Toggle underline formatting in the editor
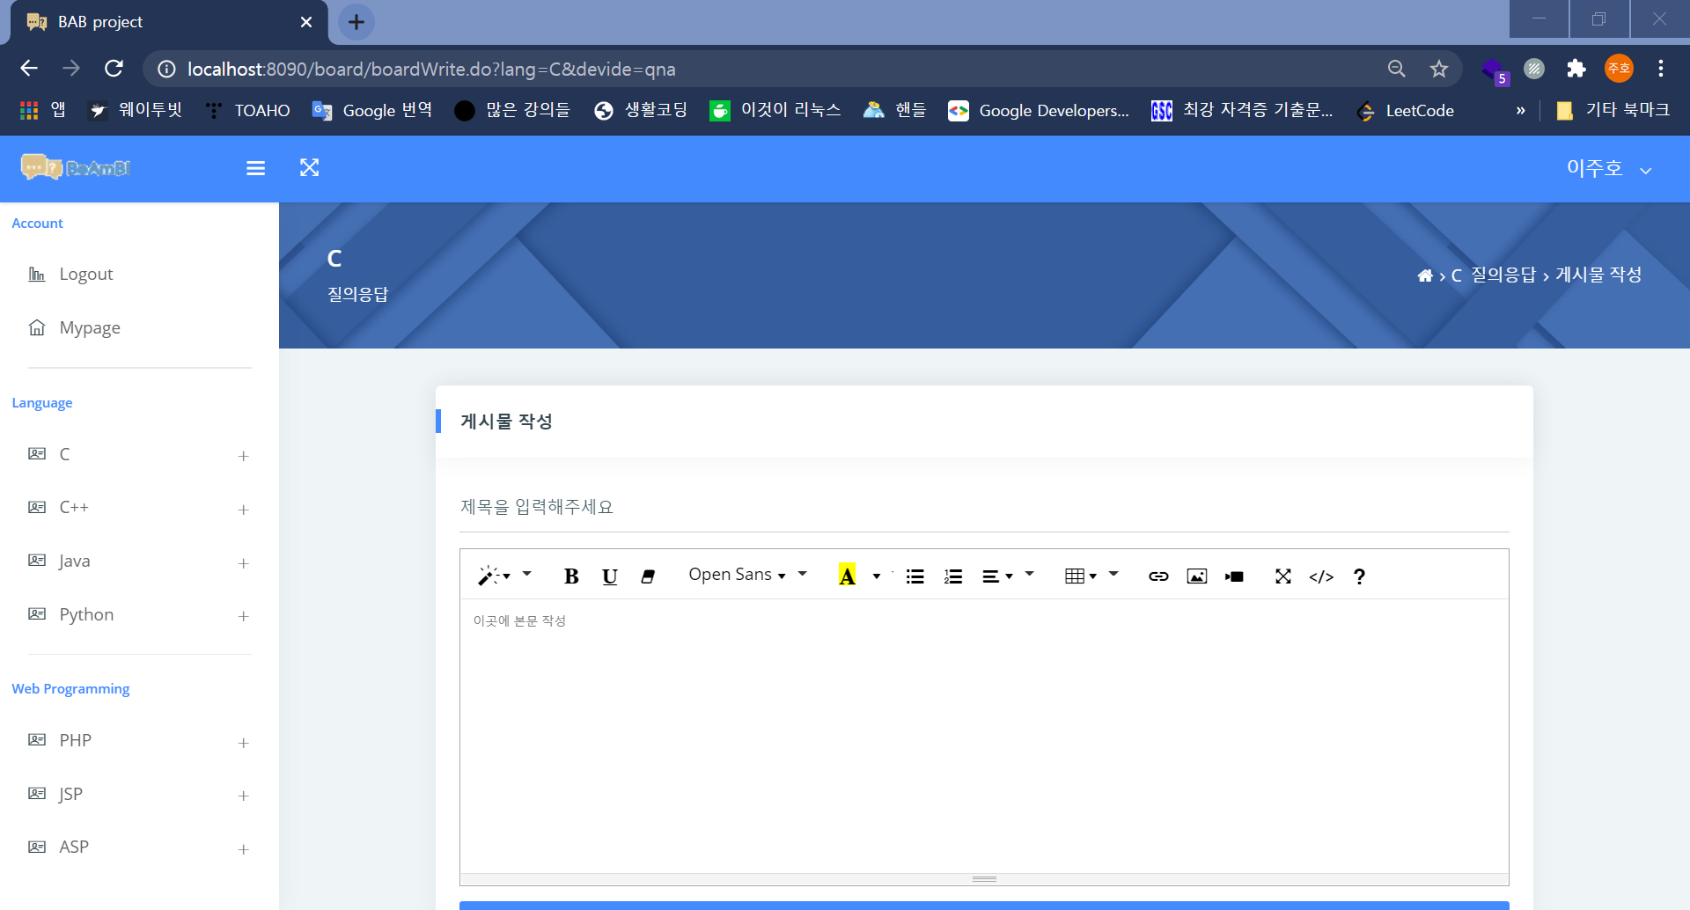This screenshot has width=1690, height=910. 609,576
